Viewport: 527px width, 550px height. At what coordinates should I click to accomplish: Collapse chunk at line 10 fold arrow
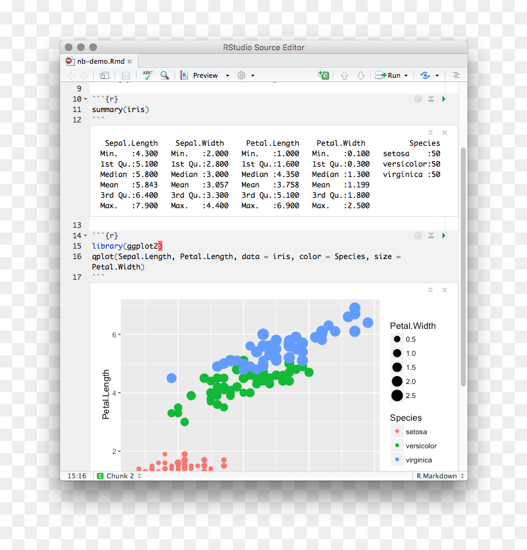[x=85, y=99]
